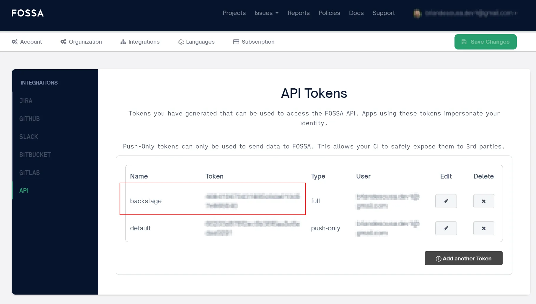536x304 pixels.
Task: Edit the default token
Action: (x=446, y=228)
